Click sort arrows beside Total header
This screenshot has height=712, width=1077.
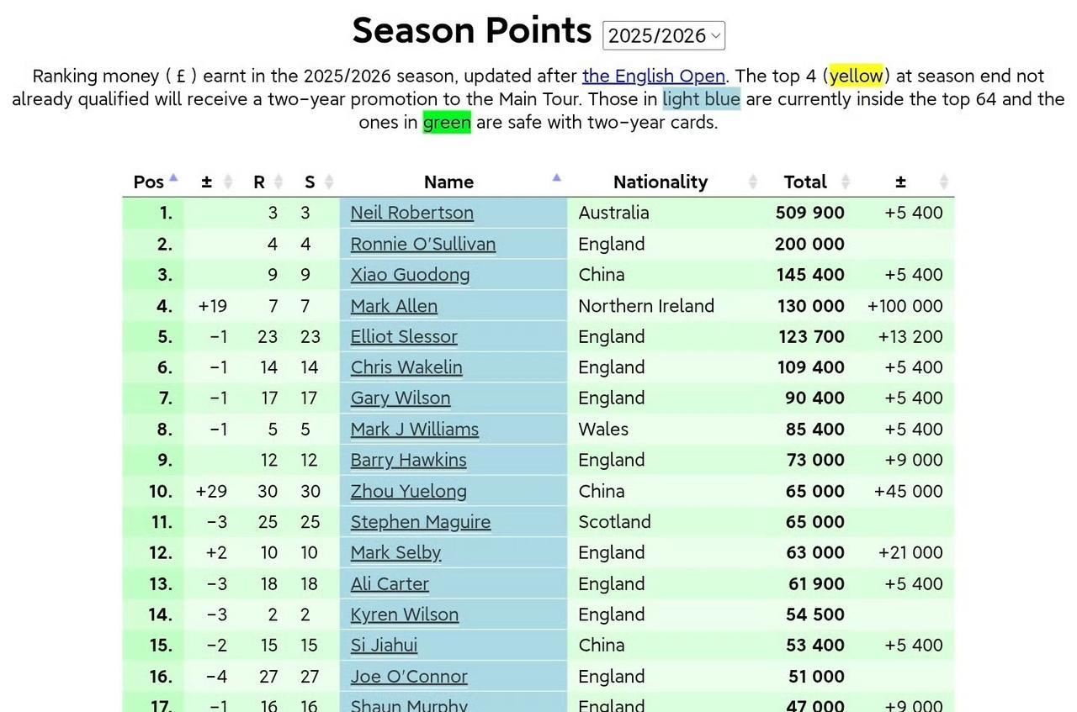tap(846, 182)
